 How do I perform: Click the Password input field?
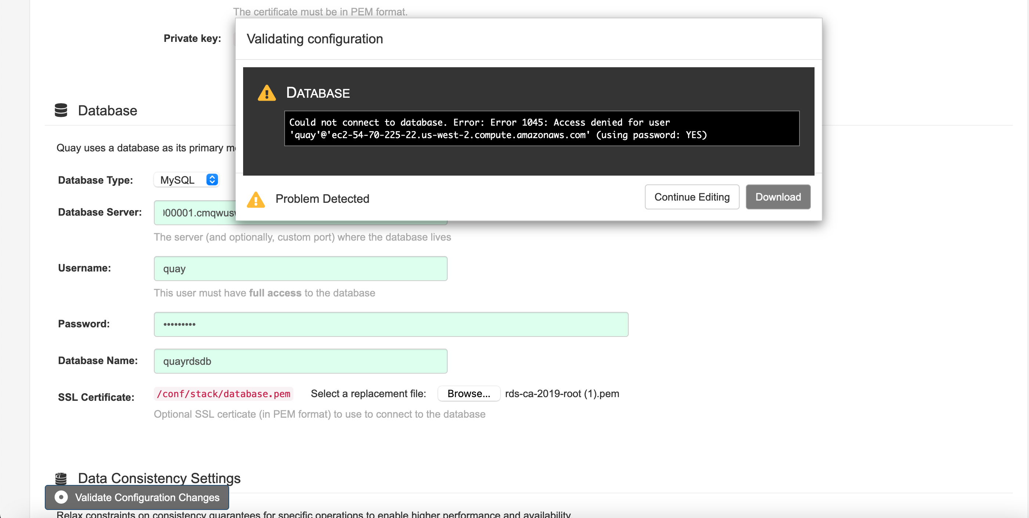pos(391,324)
